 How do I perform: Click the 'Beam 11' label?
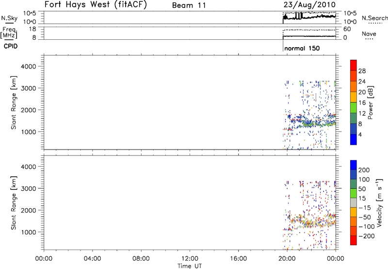[x=189, y=5]
